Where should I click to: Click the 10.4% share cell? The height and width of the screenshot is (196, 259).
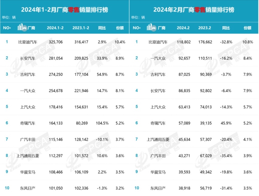coord(120,42)
